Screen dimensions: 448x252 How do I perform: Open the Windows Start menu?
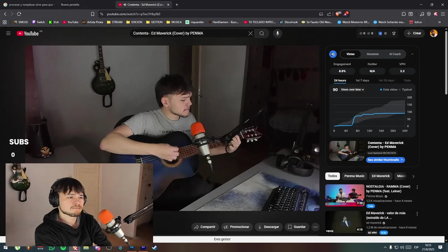click(x=5, y=248)
